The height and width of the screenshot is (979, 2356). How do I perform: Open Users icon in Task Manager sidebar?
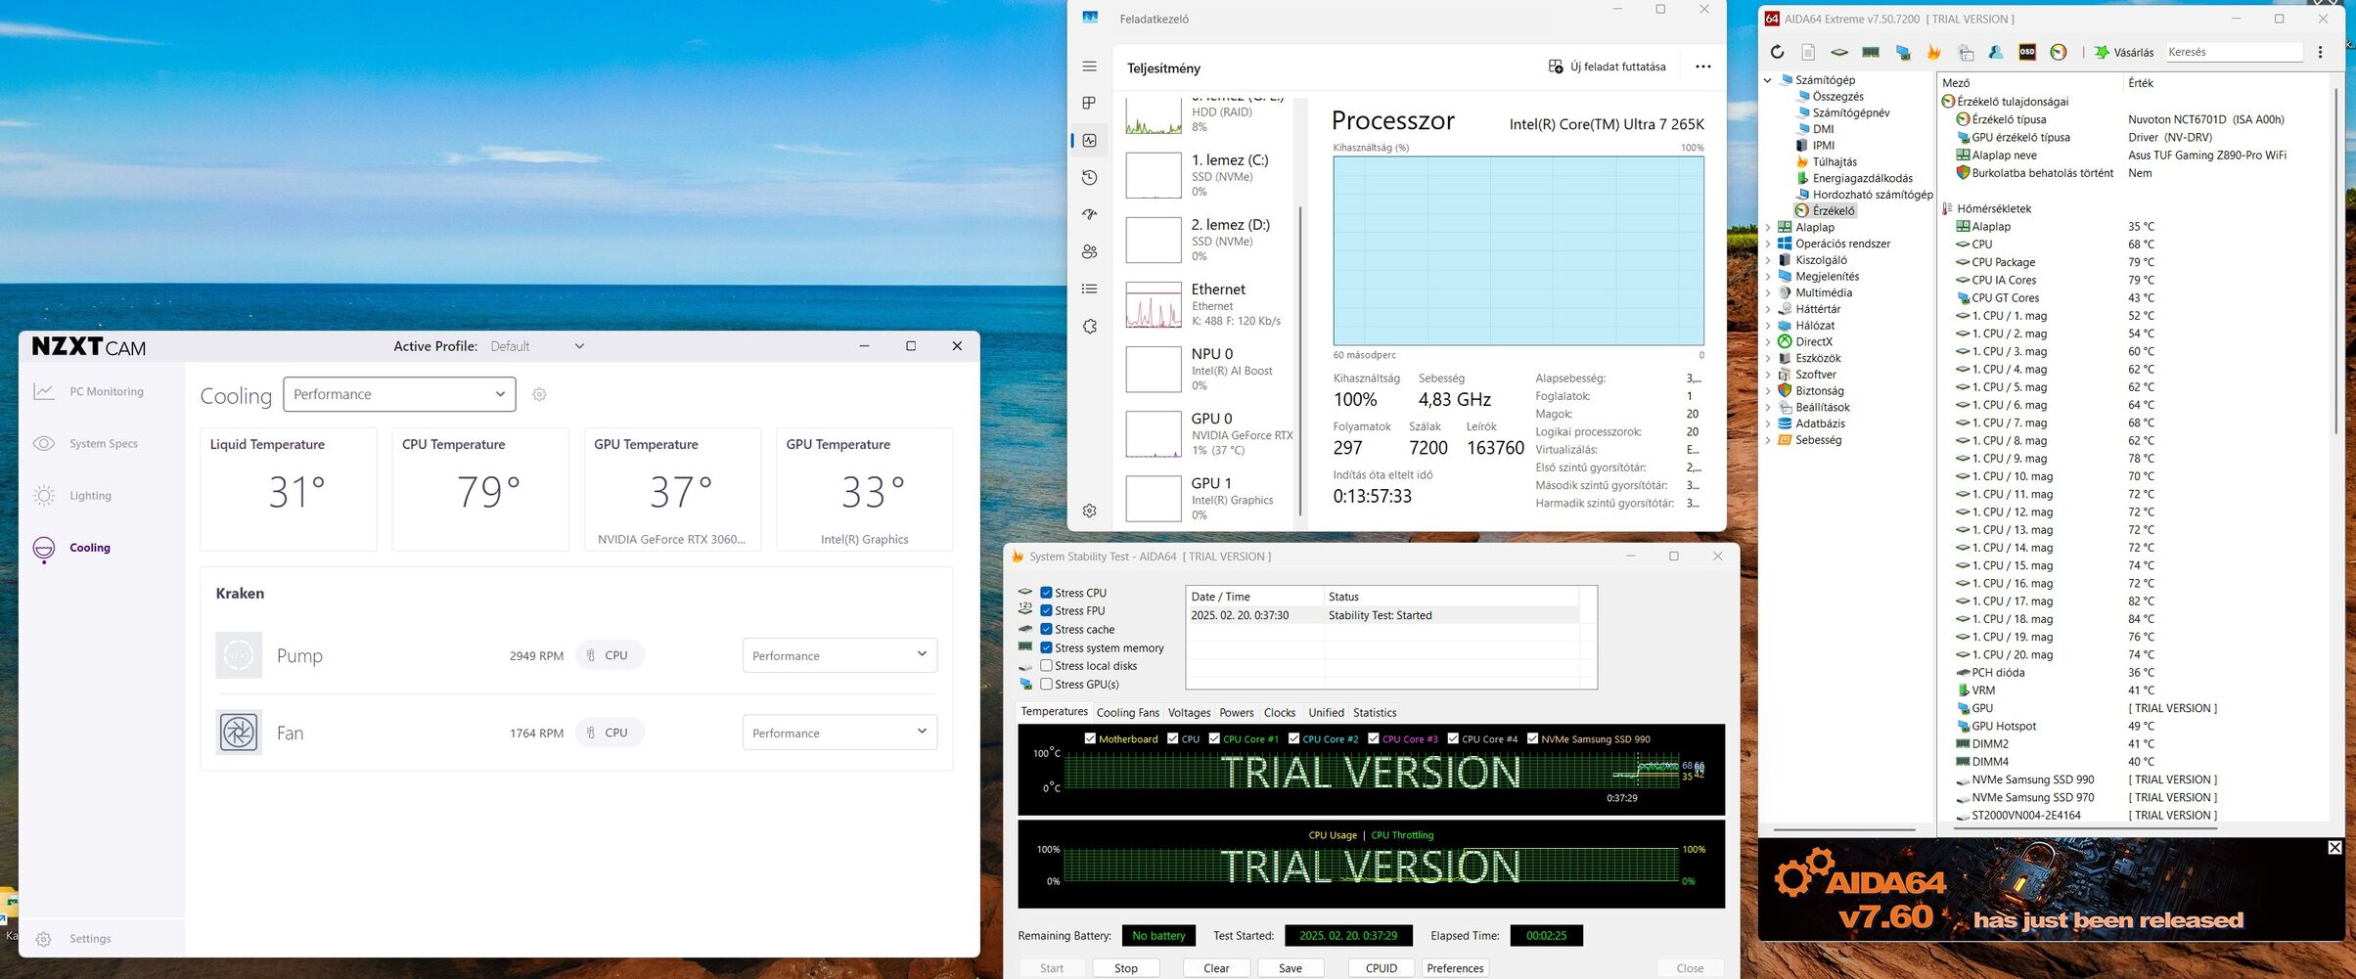pos(1090,251)
